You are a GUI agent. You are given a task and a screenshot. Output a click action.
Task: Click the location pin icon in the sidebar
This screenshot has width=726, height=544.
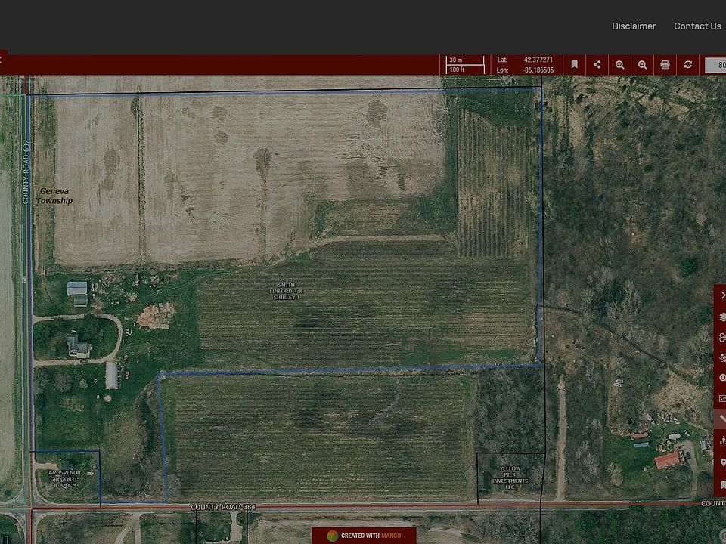point(722,462)
